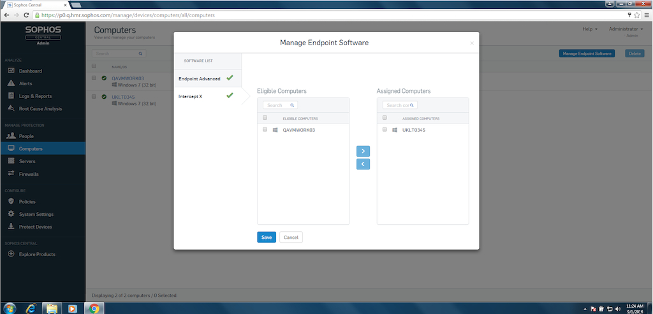
Task: Click the Save button
Action: 267,237
